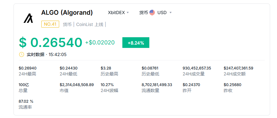Click the 历史最高 value $3.28

(106, 68)
